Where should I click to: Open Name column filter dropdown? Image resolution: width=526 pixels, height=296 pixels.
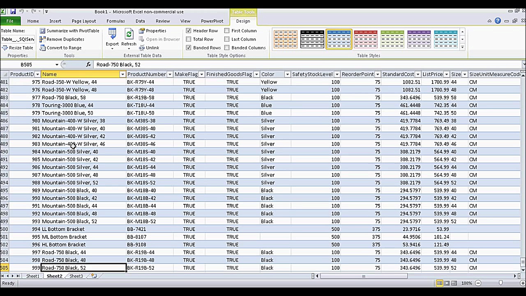pos(122,74)
